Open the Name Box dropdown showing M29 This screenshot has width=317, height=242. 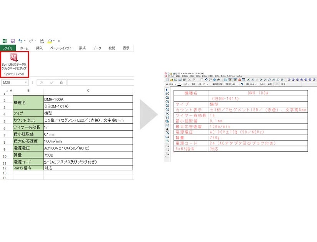pos(26,83)
